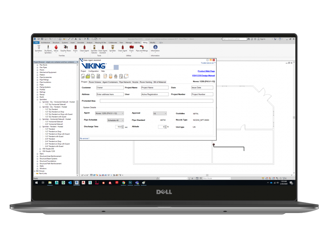The width and height of the screenshot is (323, 243).
Task: Select the 1/2" Dry Pendent tree item
Action: pyautogui.click(x=52, y=109)
